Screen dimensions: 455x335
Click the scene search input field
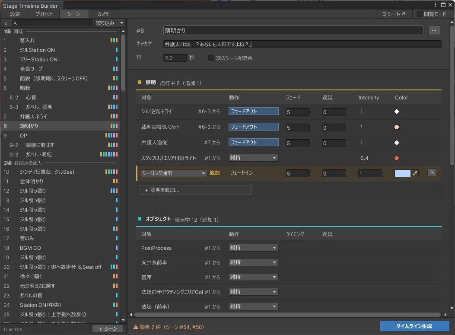53,23
